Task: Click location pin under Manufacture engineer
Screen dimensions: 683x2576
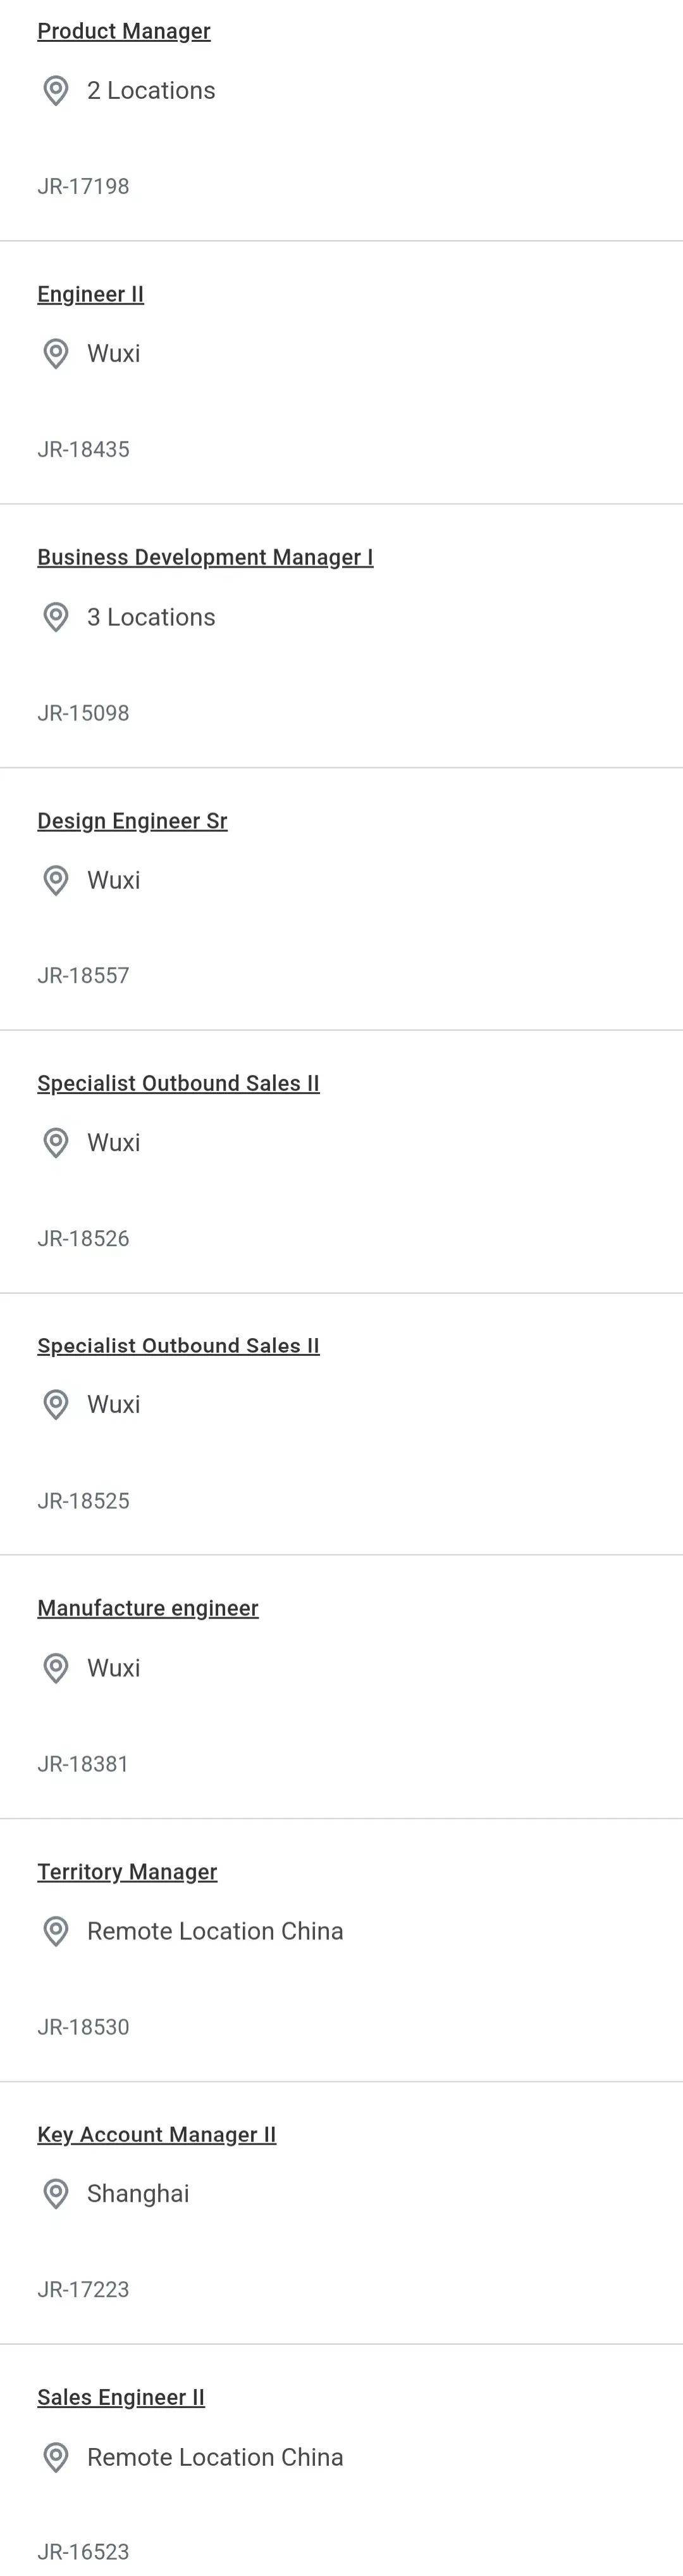Action: pyautogui.click(x=56, y=1668)
